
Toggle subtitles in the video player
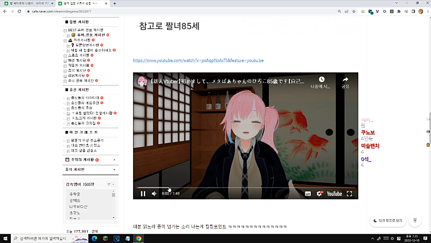[308, 194]
